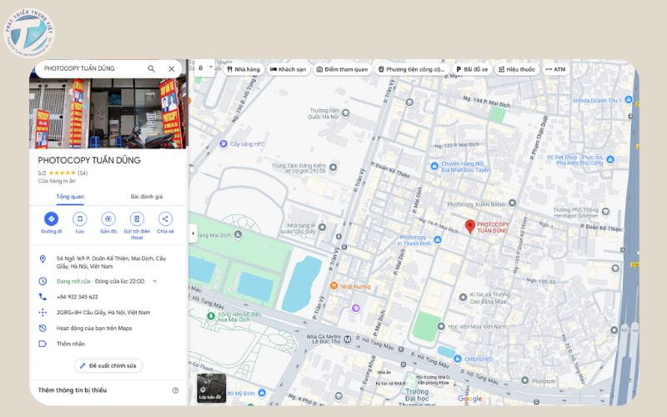Image resolution: width=667 pixels, height=417 pixels.
Task: Open the storefront photo of the shop
Action: pyautogui.click(x=108, y=113)
